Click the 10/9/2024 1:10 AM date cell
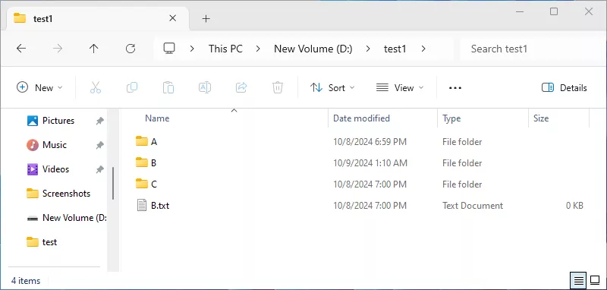 point(370,163)
